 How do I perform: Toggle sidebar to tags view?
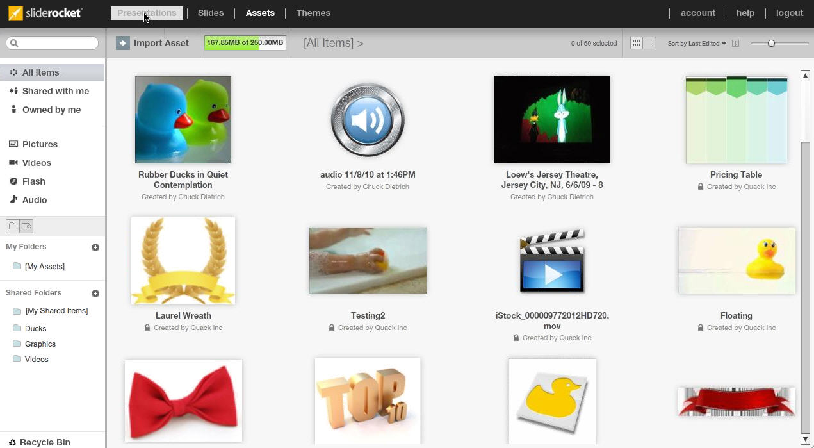[x=26, y=226]
